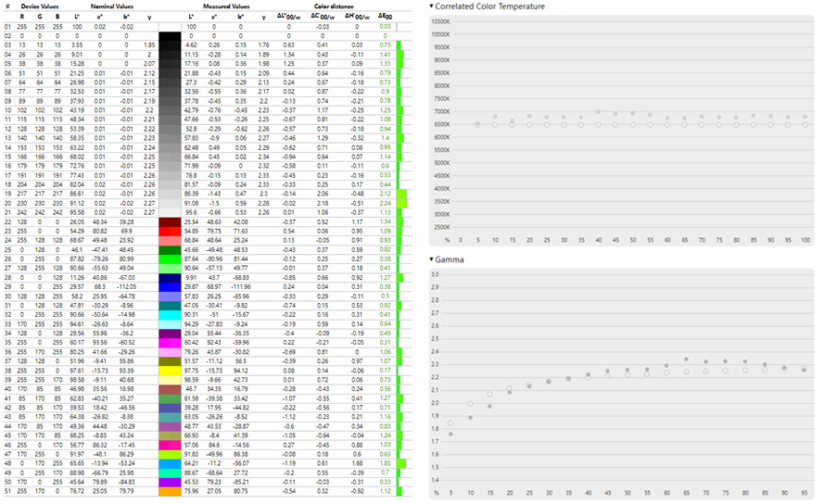Select the pure red swatch in row 23
This screenshot has width=825, height=504.
tap(171, 230)
